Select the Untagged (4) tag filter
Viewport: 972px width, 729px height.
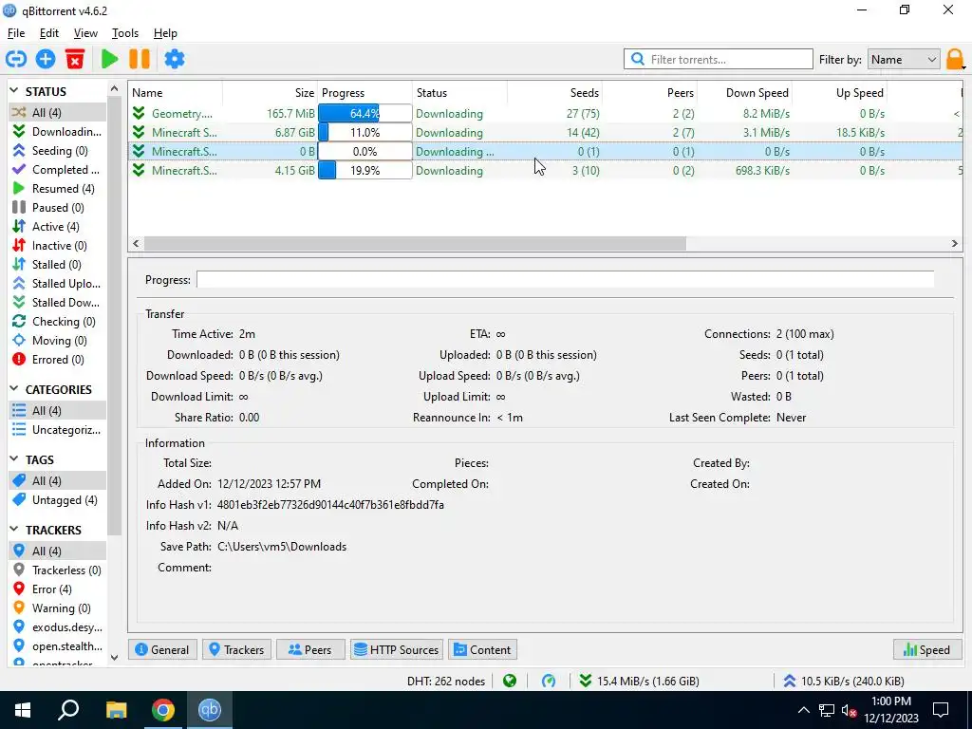tap(57, 500)
